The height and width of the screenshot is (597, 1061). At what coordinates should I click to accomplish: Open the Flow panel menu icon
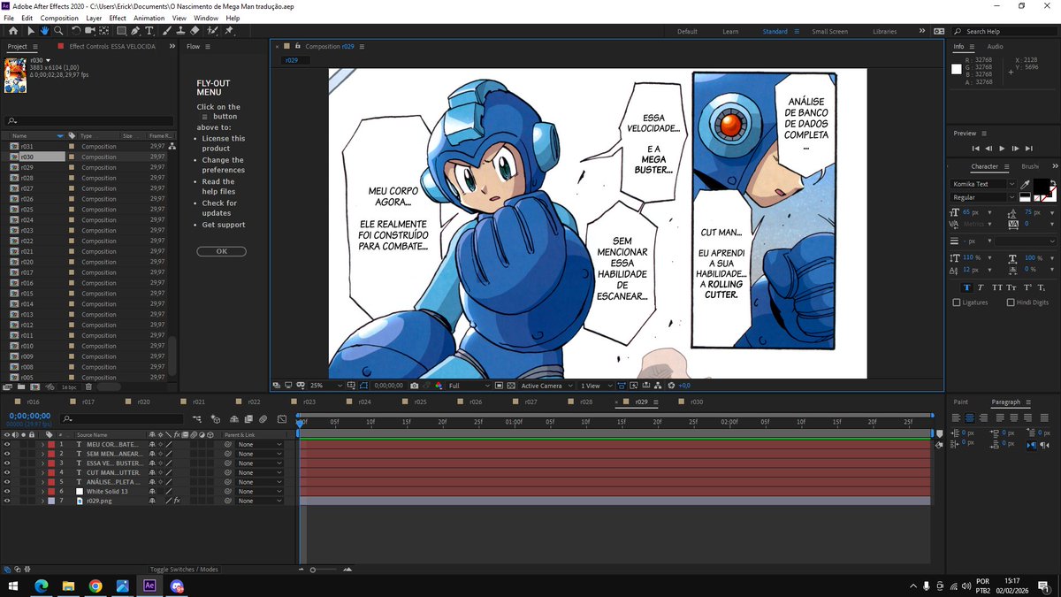coord(208,46)
